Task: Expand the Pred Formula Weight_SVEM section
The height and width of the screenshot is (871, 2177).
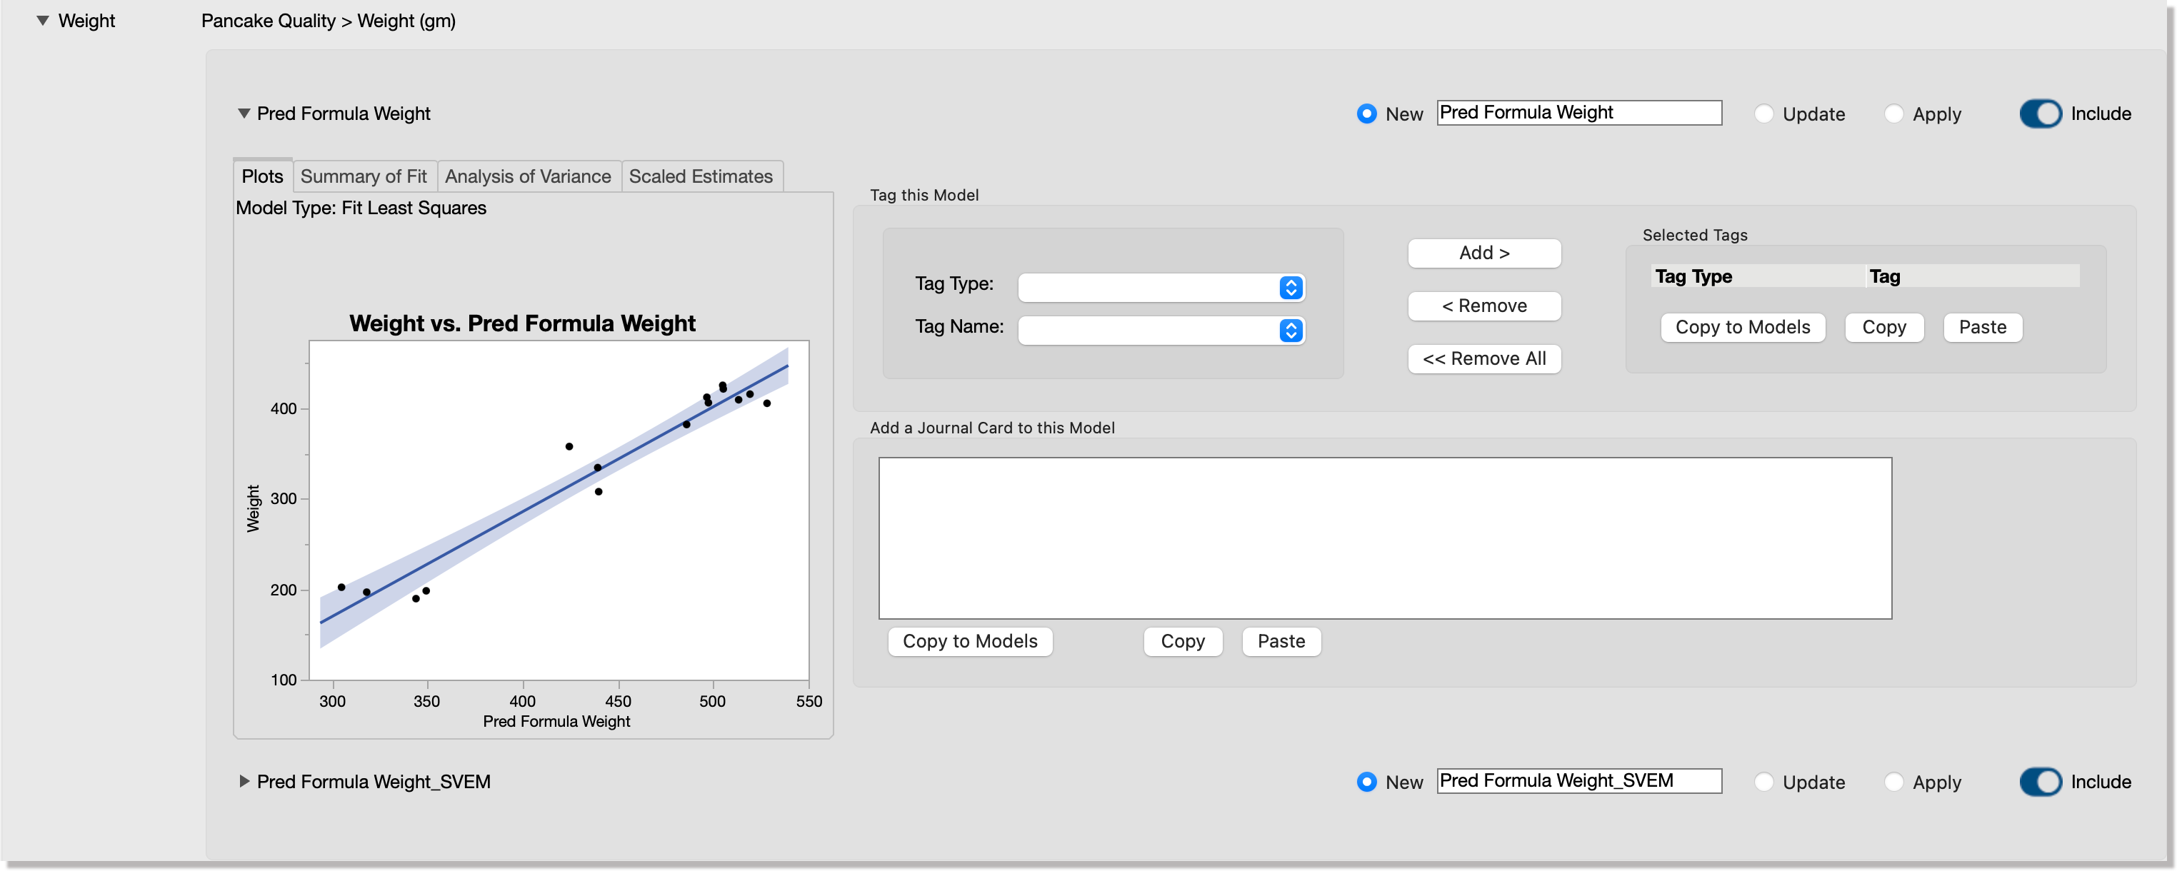Action: point(244,782)
